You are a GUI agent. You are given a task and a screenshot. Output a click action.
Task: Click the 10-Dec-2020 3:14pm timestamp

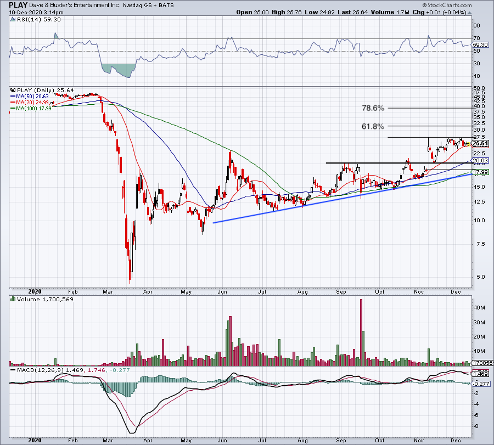click(36, 13)
